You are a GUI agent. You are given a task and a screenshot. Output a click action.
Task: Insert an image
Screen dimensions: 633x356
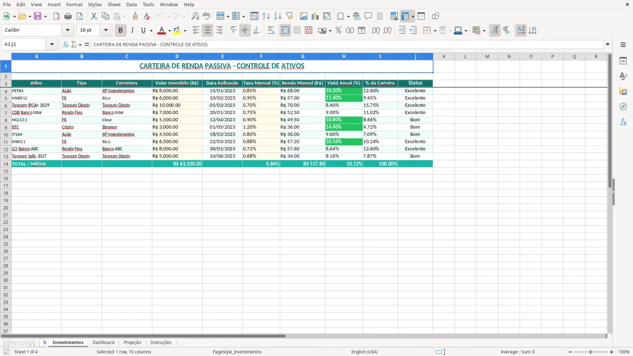click(x=304, y=16)
